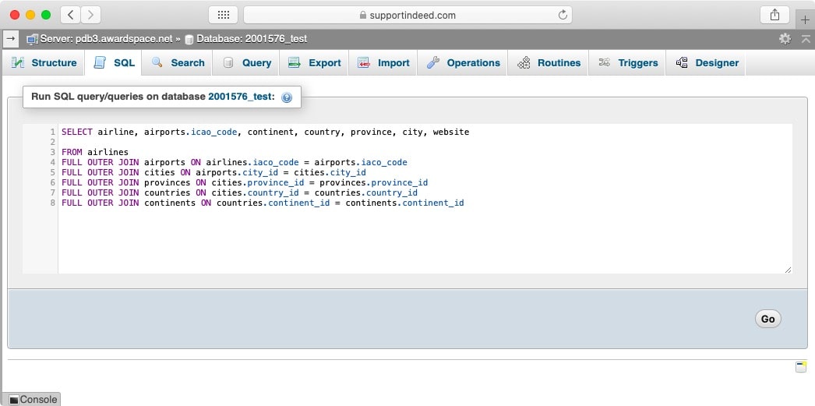Open the Structure tab
Image resolution: width=815 pixels, height=406 pixels.
coord(44,63)
